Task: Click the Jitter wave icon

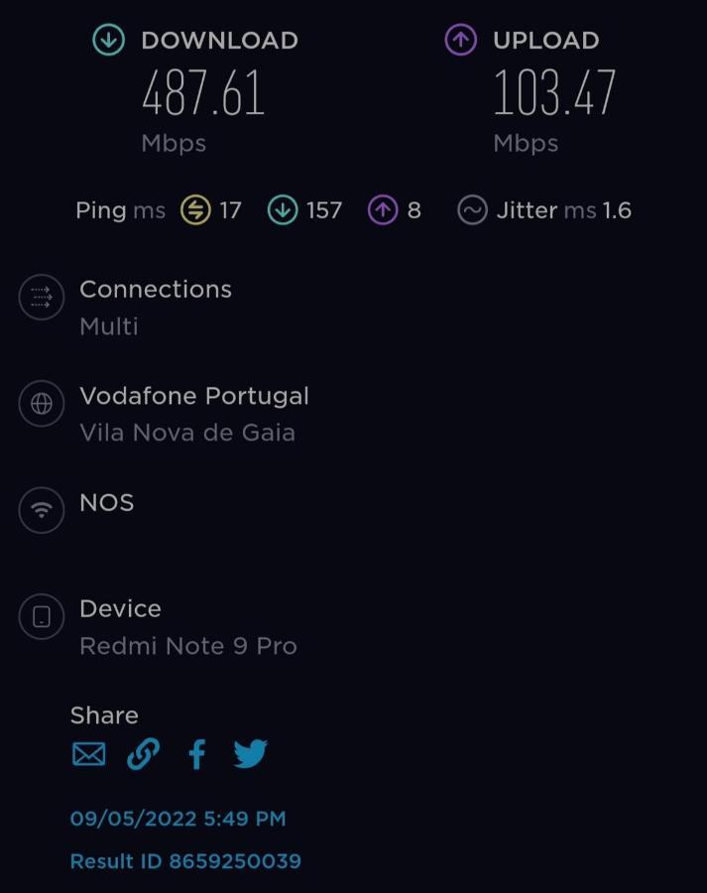Action: pos(472,210)
